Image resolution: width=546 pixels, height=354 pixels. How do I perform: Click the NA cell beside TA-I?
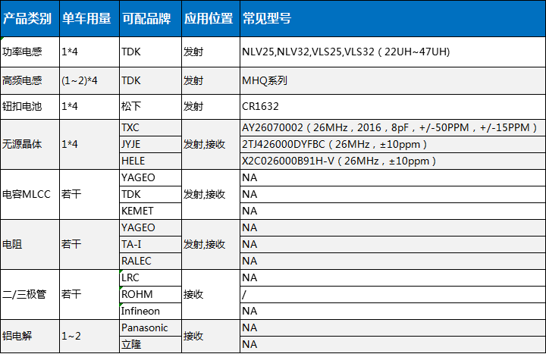[x=393, y=244]
